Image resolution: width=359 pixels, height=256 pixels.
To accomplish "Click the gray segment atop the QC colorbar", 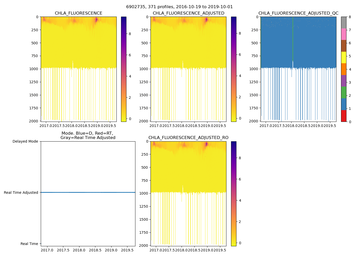I will click(344, 23).
